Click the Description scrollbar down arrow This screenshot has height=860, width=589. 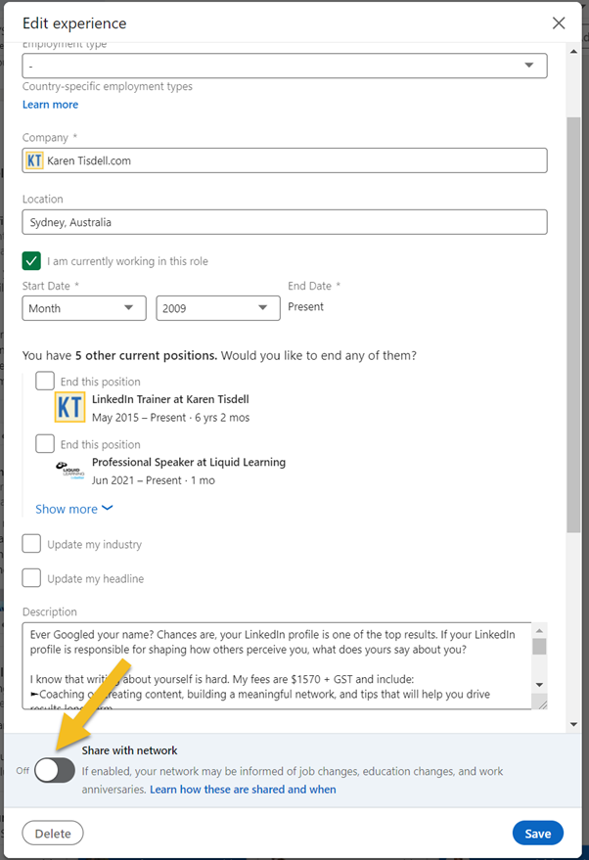pyautogui.click(x=540, y=685)
